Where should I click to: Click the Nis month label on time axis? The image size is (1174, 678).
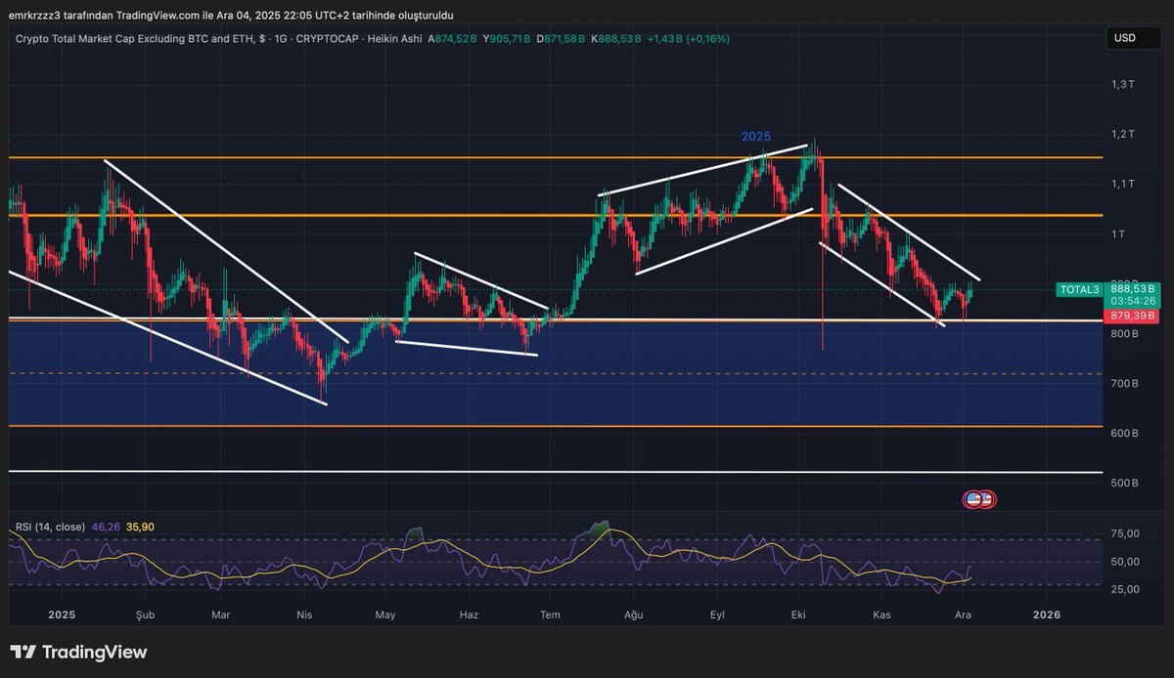click(x=304, y=614)
